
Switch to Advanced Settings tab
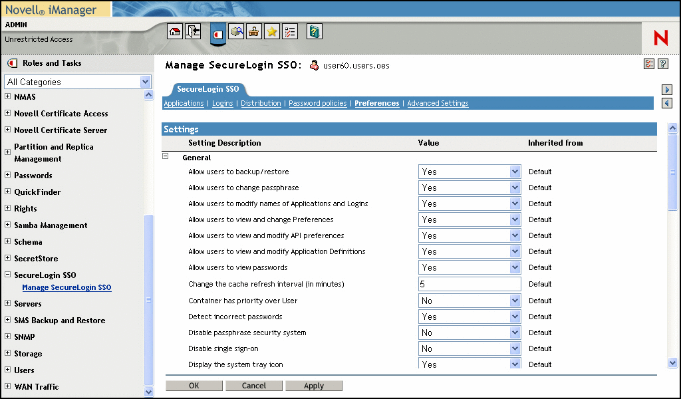[x=438, y=103]
